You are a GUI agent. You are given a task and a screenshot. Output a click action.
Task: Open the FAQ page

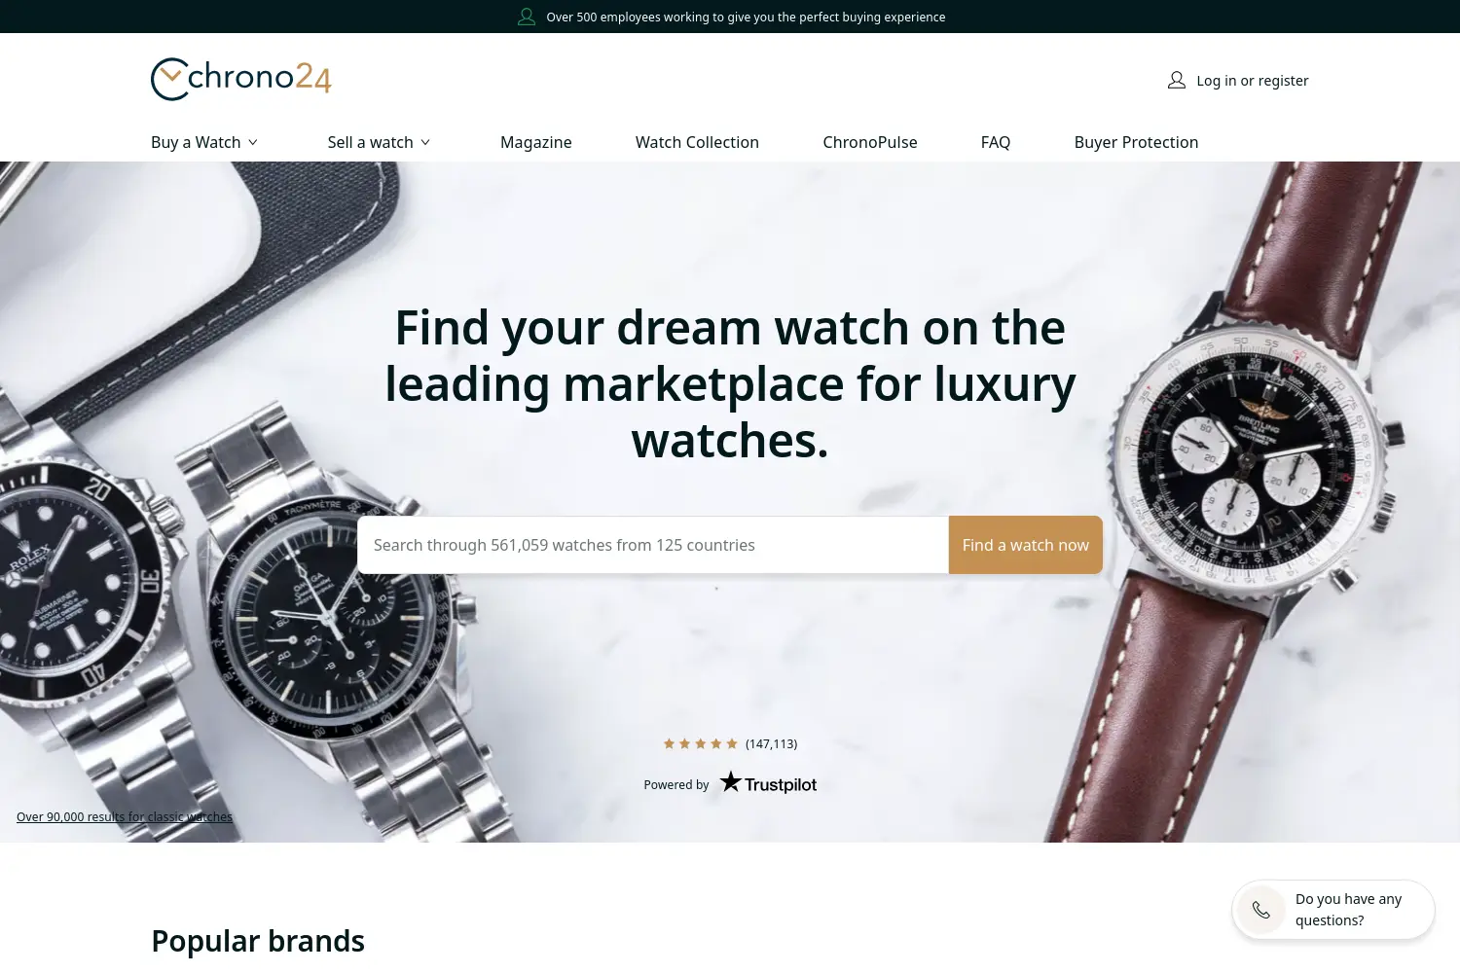point(996,142)
